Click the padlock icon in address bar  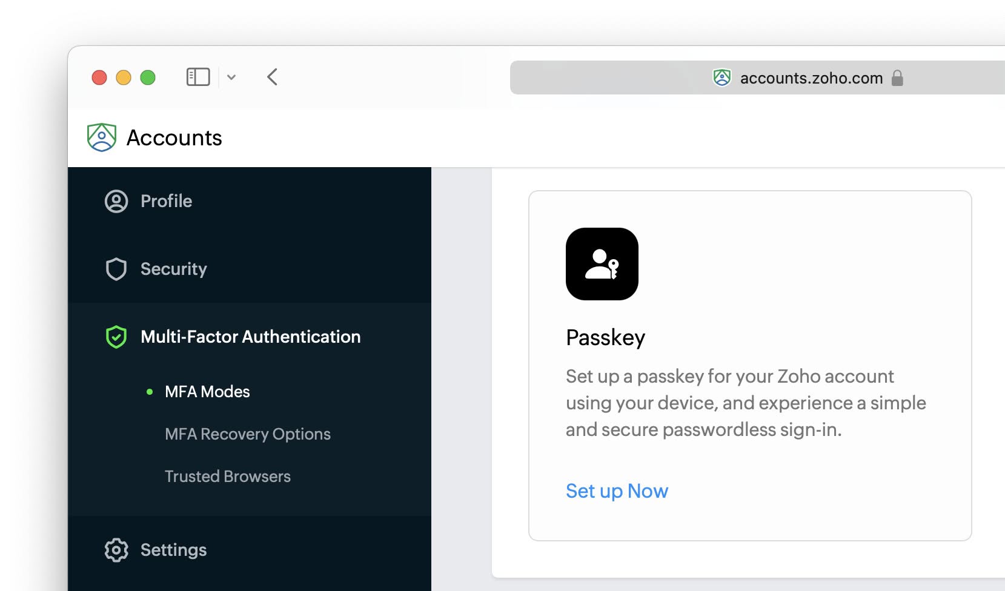(x=897, y=78)
